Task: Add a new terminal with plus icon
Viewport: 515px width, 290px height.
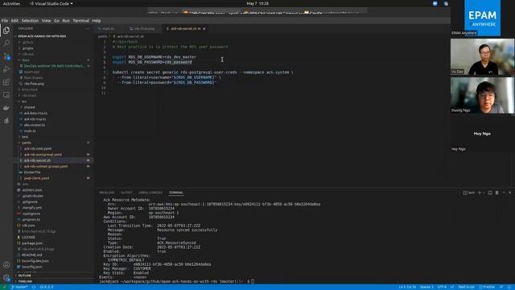Action: pos(480,193)
